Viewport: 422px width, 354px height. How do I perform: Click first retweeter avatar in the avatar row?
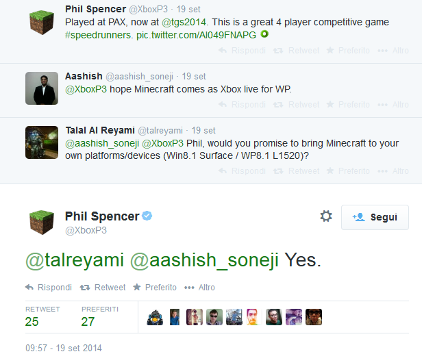click(x=155, y=317)
